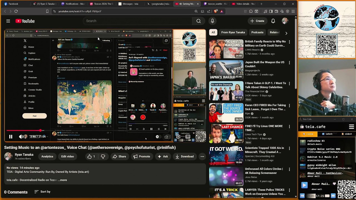Open the Analytics page

point(47,157)
